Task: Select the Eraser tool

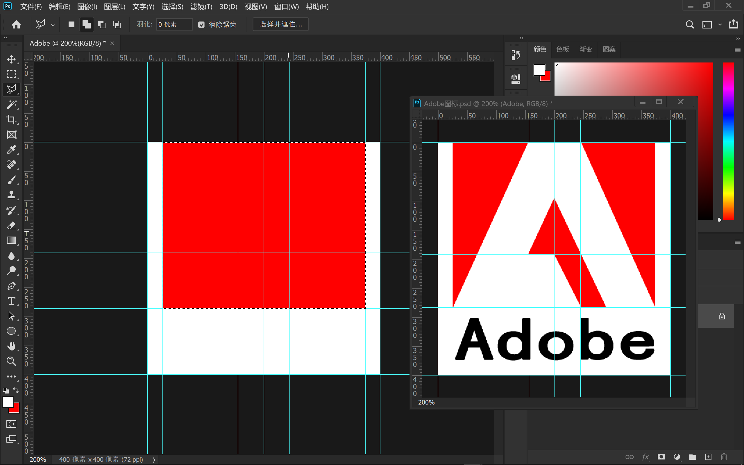Action: pyautogui.click(x=11, y=226)
